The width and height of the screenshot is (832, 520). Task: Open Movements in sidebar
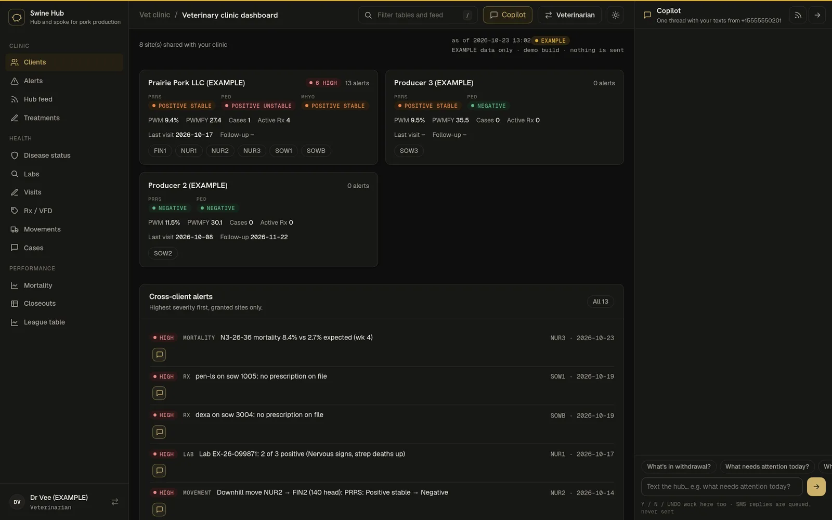pyautogui.click(x=64, y=229)
